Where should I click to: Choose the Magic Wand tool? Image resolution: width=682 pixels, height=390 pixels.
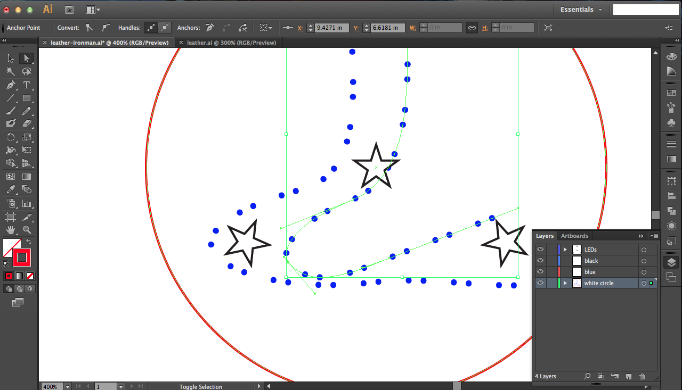11,71
